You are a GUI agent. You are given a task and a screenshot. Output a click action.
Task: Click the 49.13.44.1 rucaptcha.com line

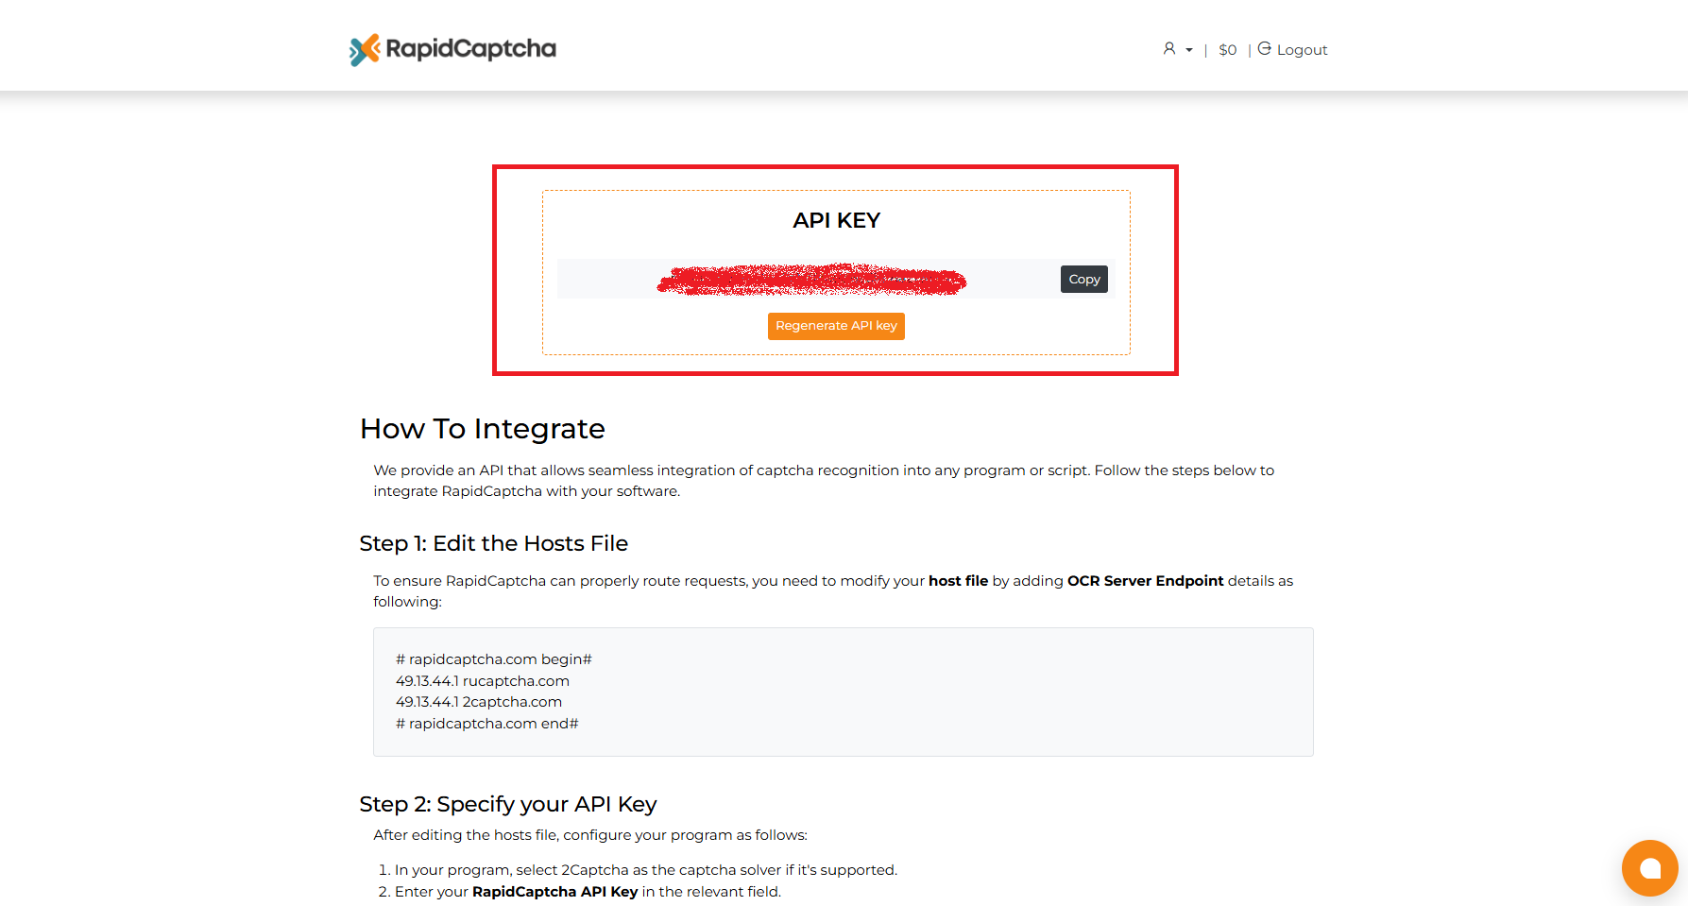tap(483, 681)
